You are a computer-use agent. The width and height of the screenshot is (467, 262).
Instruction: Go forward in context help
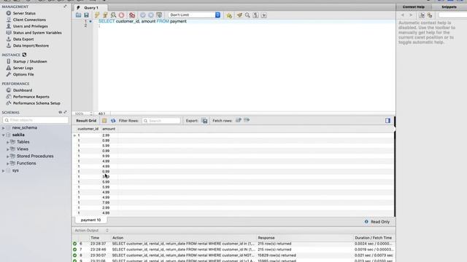coord(411,15)
